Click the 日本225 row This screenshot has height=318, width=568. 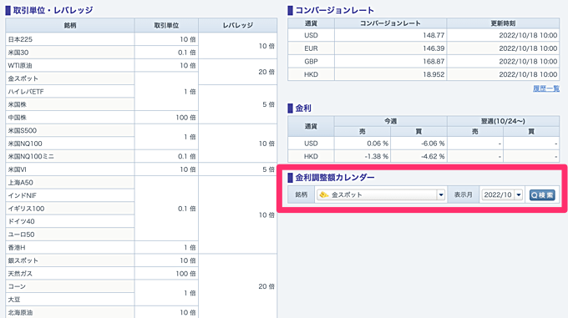(70, 39)
